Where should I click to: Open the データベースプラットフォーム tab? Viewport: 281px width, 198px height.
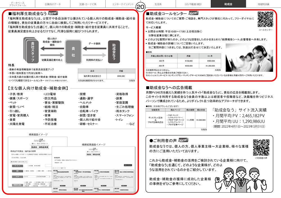(17, 4)
